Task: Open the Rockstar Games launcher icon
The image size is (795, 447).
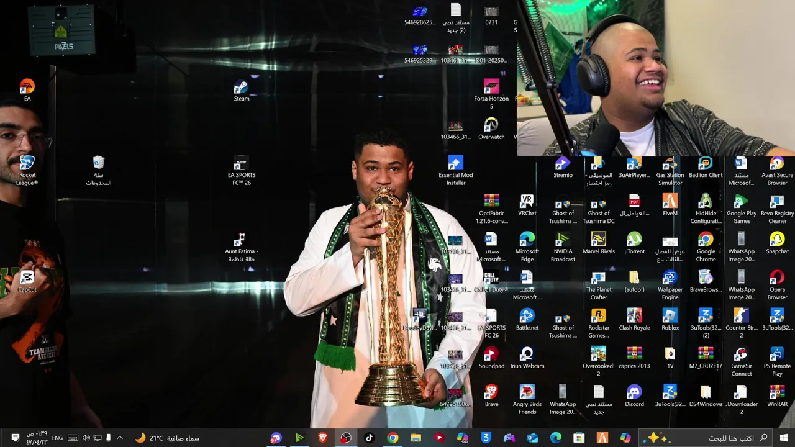Action: pyautogui.click(x=599, y=323)
